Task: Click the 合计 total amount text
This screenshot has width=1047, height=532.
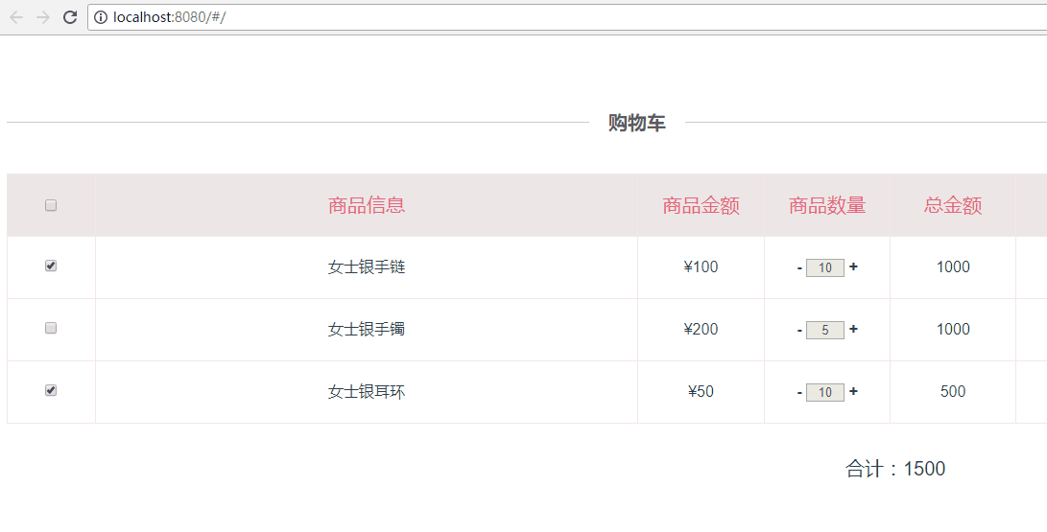Action: coord(894,469)
